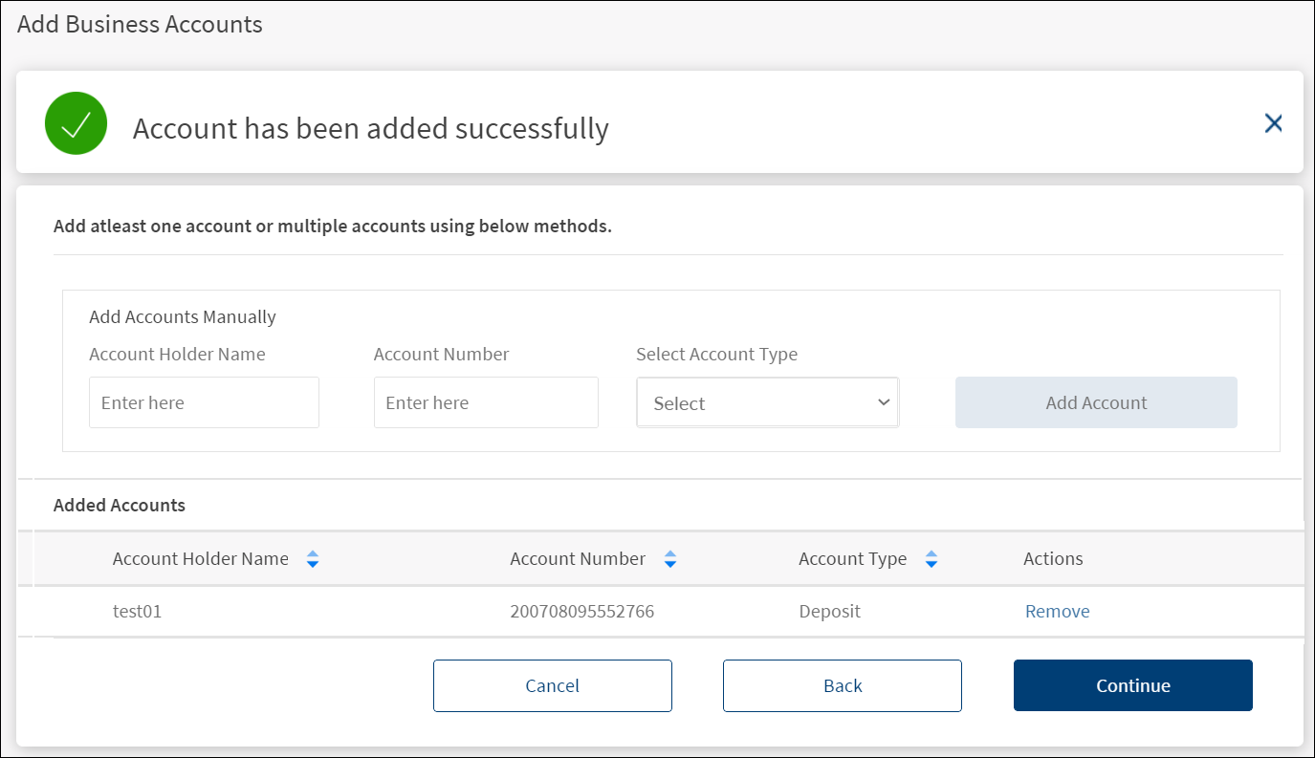
Task: Click the Cancel button
Action: [x=552, y=685]
